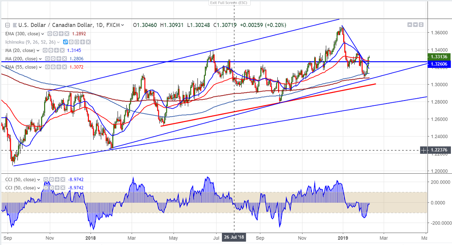Open settings gear of lower CCI (50, close)
The height and width of the screenshot is (245, 452).
(x=51, y=188)
